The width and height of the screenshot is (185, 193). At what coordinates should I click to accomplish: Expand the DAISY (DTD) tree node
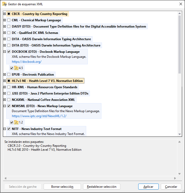coord(5,27)
